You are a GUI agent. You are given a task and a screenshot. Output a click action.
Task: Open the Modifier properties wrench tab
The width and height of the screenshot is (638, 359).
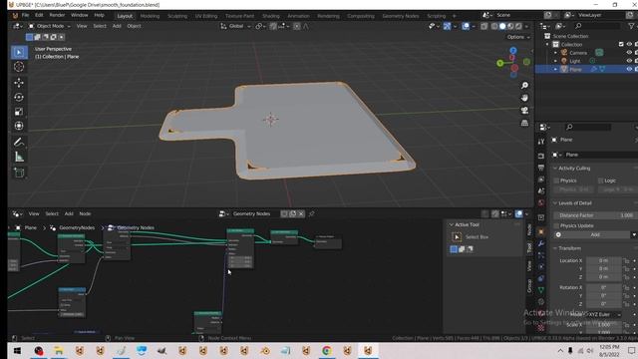(x=540, y=243)
